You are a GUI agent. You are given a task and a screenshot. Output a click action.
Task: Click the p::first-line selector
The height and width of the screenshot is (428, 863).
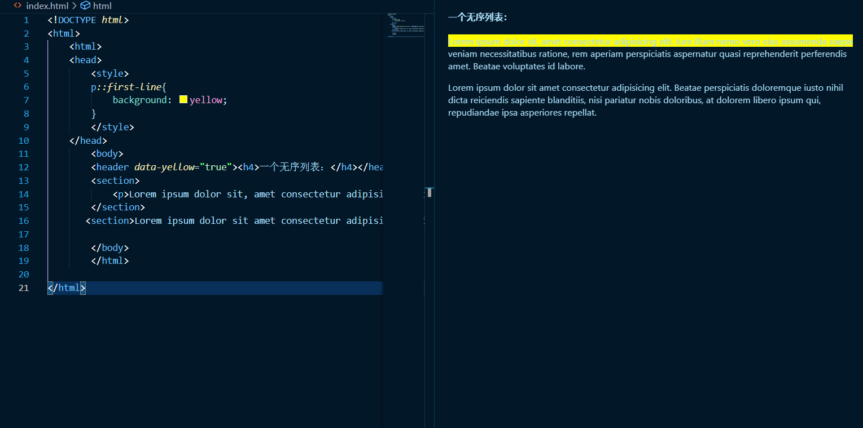coord(126,87)
